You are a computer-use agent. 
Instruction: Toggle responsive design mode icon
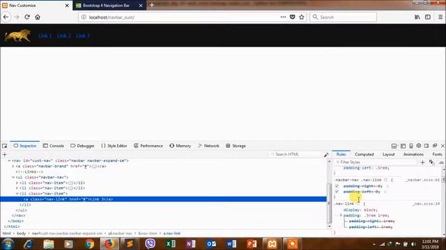coord(411,146)
